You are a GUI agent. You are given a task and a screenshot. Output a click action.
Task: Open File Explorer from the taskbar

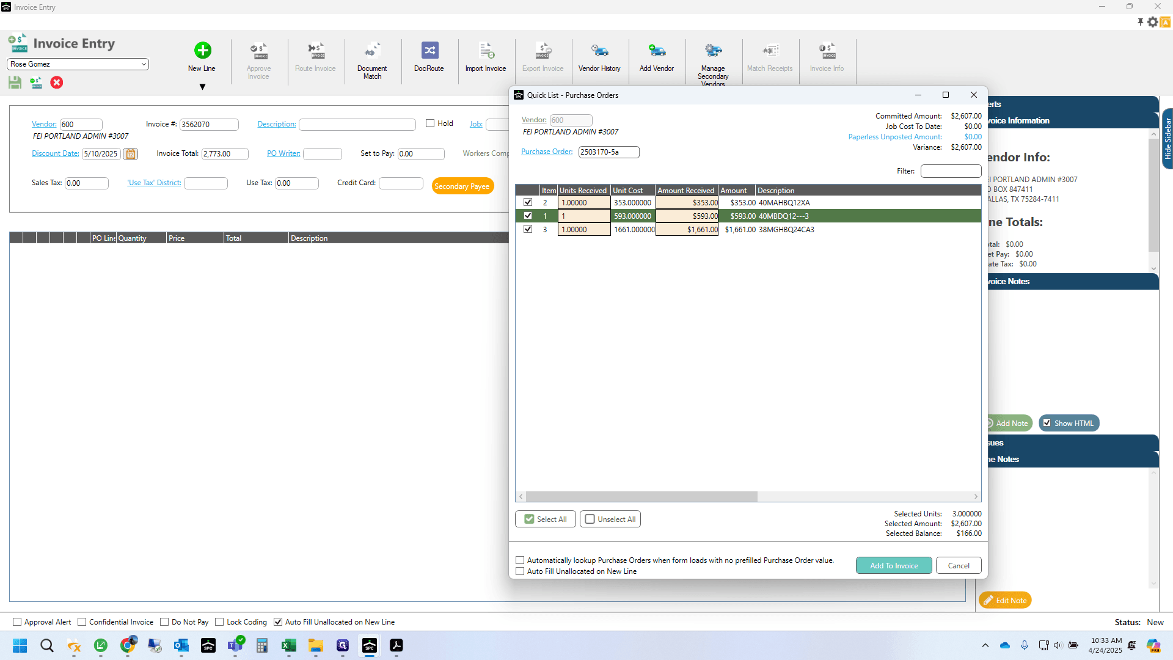(x=316, y=645)
